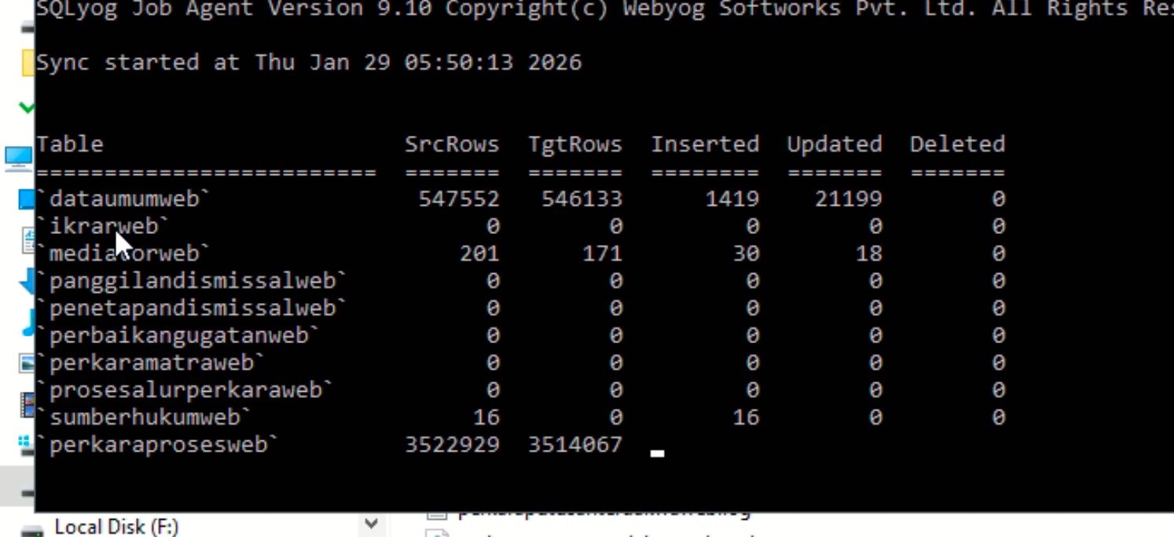Click the `sumberhukumweb` table name

[x=144, y=417]
